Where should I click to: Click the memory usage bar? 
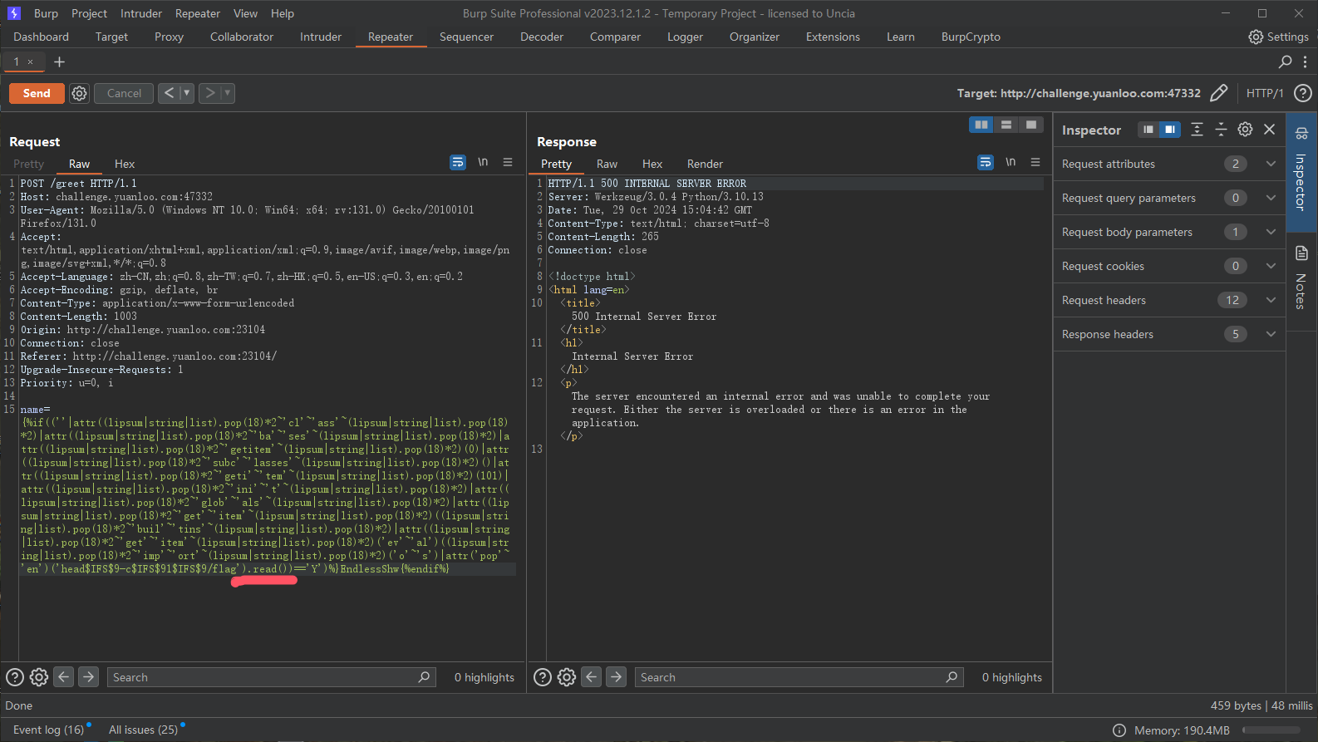pos(1271,730)
